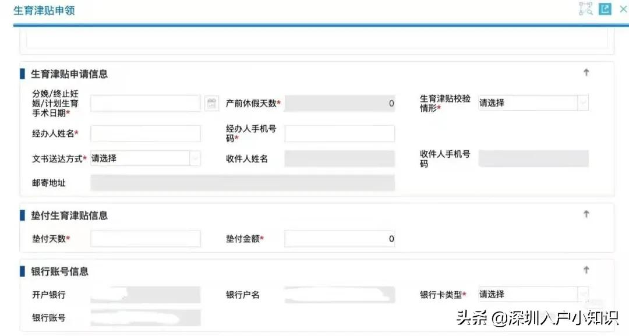629x336 pixels.
Task: Click the 经办人手机号码 input field
Action: point(339,133)
